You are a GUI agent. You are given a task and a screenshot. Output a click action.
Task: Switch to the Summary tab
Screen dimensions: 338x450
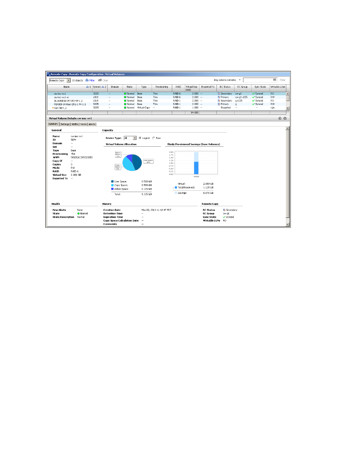click(53, 124)
